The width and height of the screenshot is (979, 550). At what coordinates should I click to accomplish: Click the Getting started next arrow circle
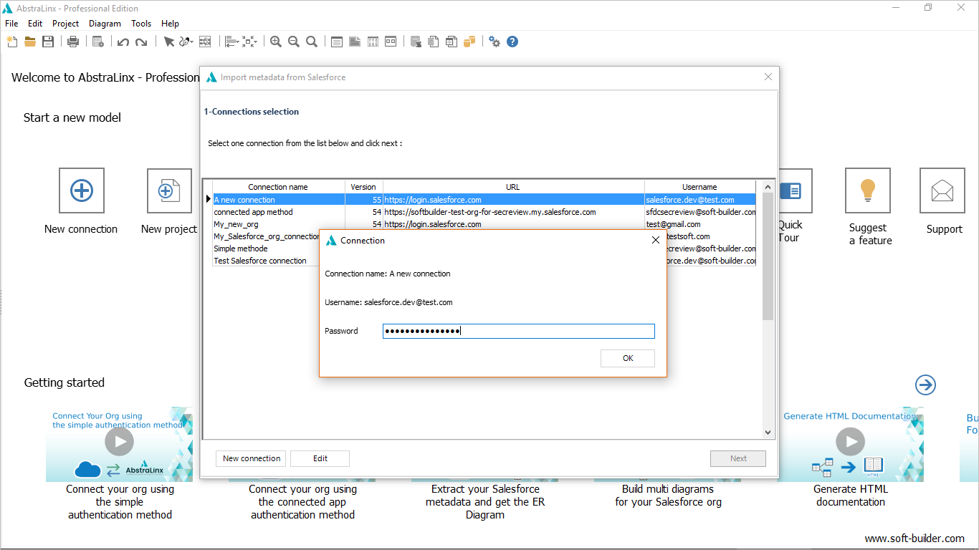[925, 385]
